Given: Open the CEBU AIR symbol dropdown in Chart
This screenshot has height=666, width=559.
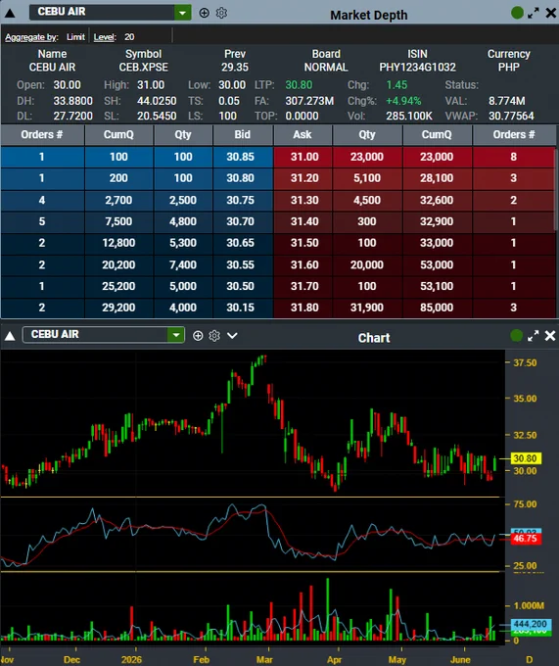Looking at the screenshot, I should (175, 335).
